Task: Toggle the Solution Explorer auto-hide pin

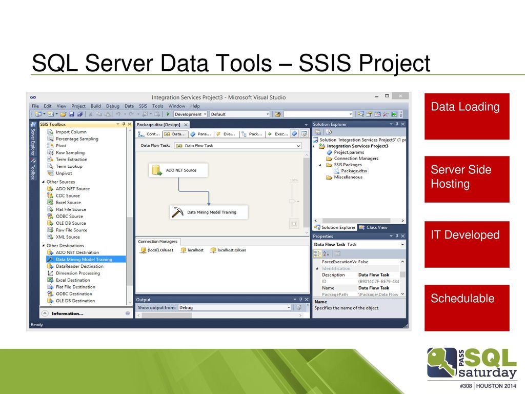Action: pos(397,124)
